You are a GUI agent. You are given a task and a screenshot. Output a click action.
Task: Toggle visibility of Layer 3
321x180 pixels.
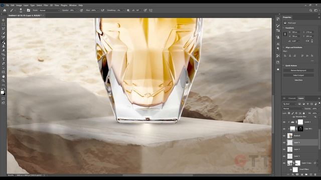(x=284, y=156)
